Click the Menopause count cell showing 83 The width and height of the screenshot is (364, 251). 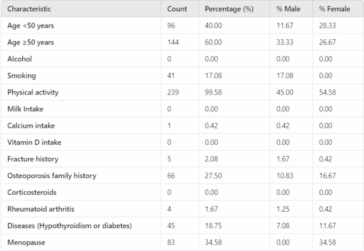171,242
